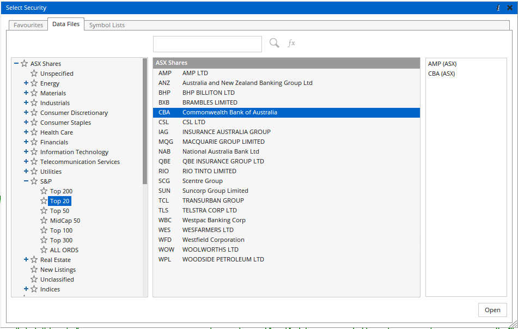518x329 pixels.
Task: Select AMP (ASX) in selected list
Action: click(442, 64)
